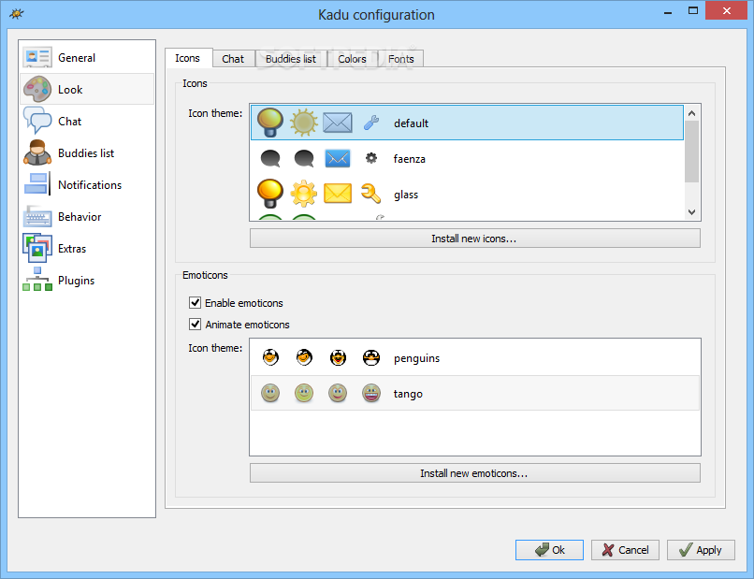The width and height of the screenshot is (754, 579).
Task: Select the Look palette icon
Action: click(37, 90)
